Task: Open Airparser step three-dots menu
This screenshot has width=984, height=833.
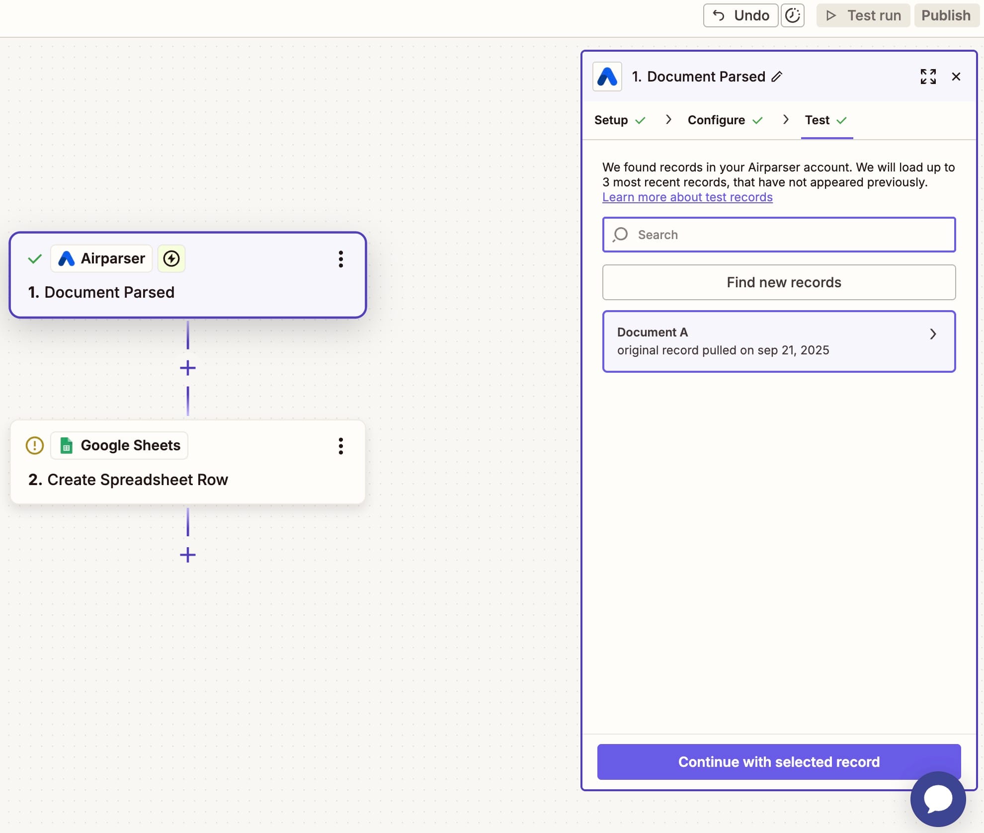Action: 341,259
